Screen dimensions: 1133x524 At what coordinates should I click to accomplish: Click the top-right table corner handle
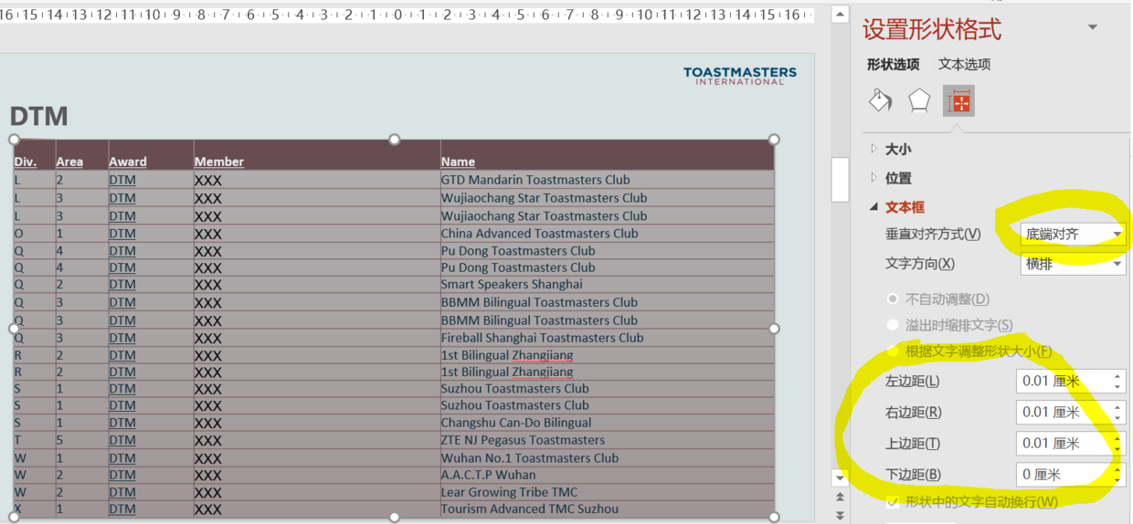(x=774, y=140)
